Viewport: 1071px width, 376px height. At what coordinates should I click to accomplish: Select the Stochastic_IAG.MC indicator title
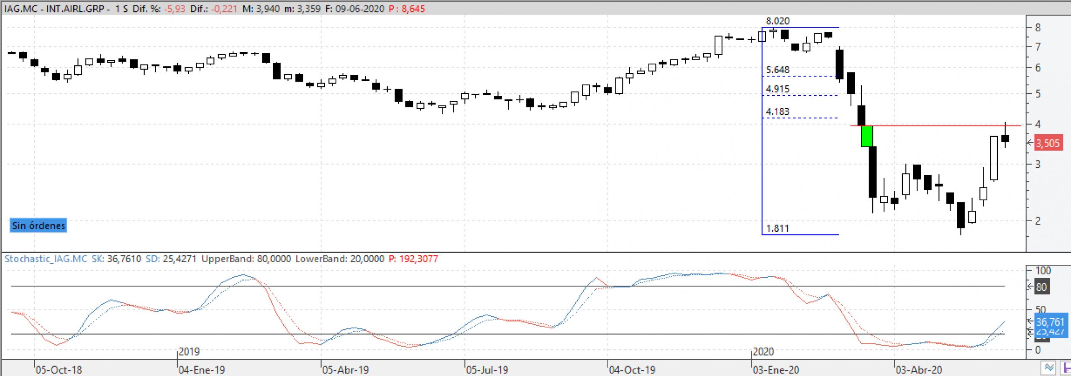[x=46, y=259]
